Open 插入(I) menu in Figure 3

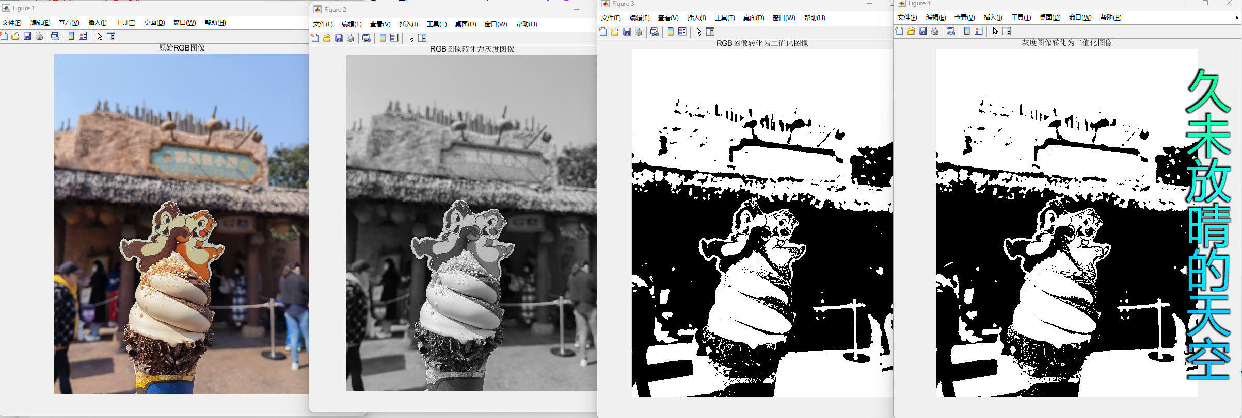tap(696, 18)
